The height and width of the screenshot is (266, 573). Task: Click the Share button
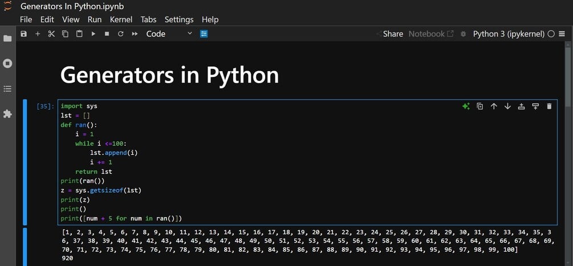pos(389,34)
